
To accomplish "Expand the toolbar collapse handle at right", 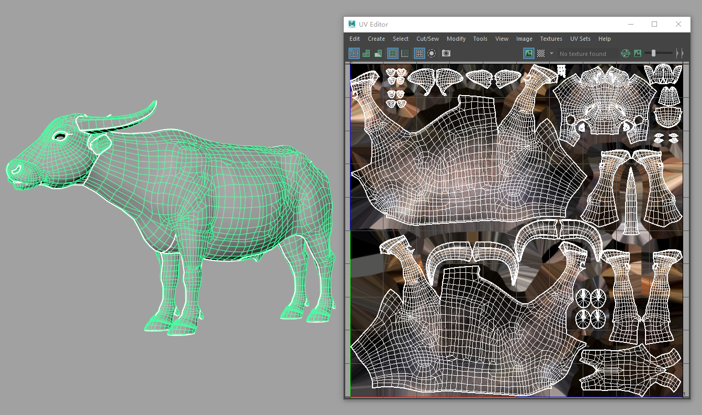I will [679, 53].
